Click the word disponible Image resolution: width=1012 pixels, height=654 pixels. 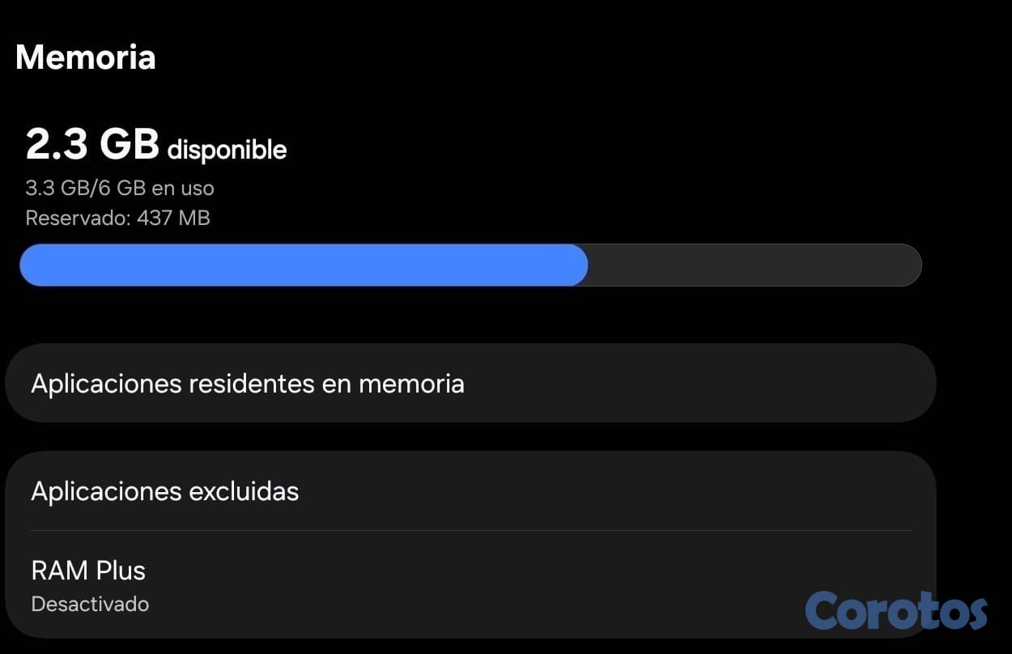227,150
